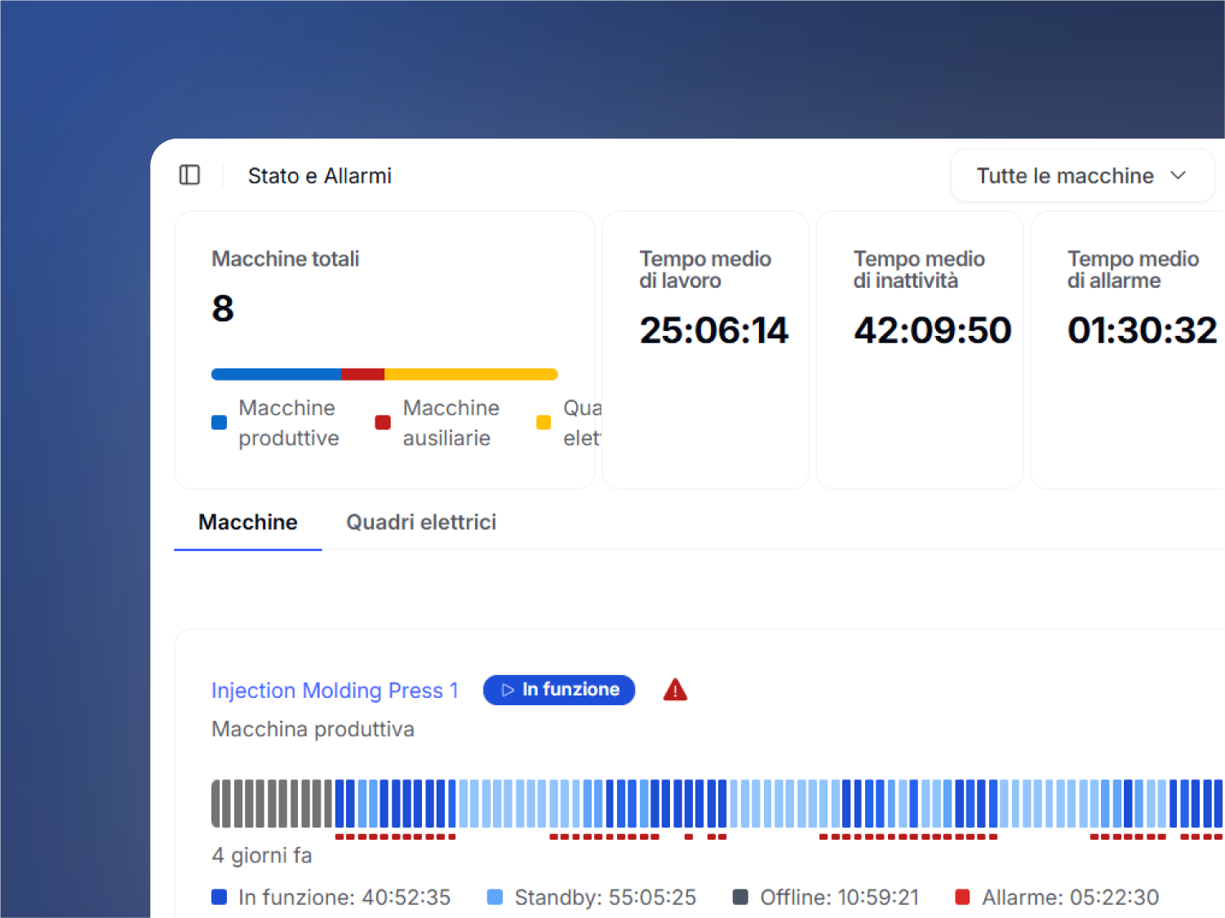The height and width of the screenshot is (918, 1225).
Task: Open the Tutte le macchine dropdown
Action: [1082, 175]
